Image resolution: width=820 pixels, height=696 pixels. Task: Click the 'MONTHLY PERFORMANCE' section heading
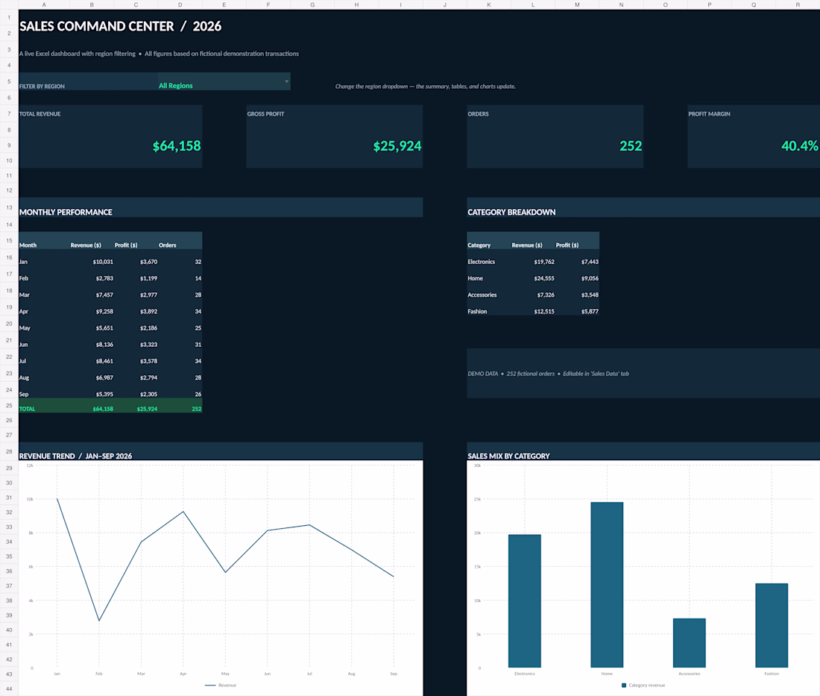tap(66, 212)
